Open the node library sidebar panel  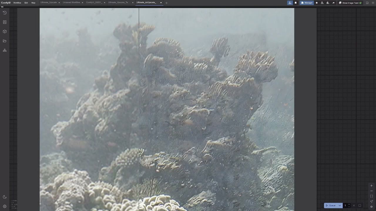tap(5, 22)
